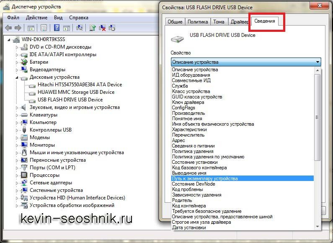The width and height of the screenshot is (333, 243).
Task: Expand DVD и CD-ROM дисководы node
Action: point(17,47)
